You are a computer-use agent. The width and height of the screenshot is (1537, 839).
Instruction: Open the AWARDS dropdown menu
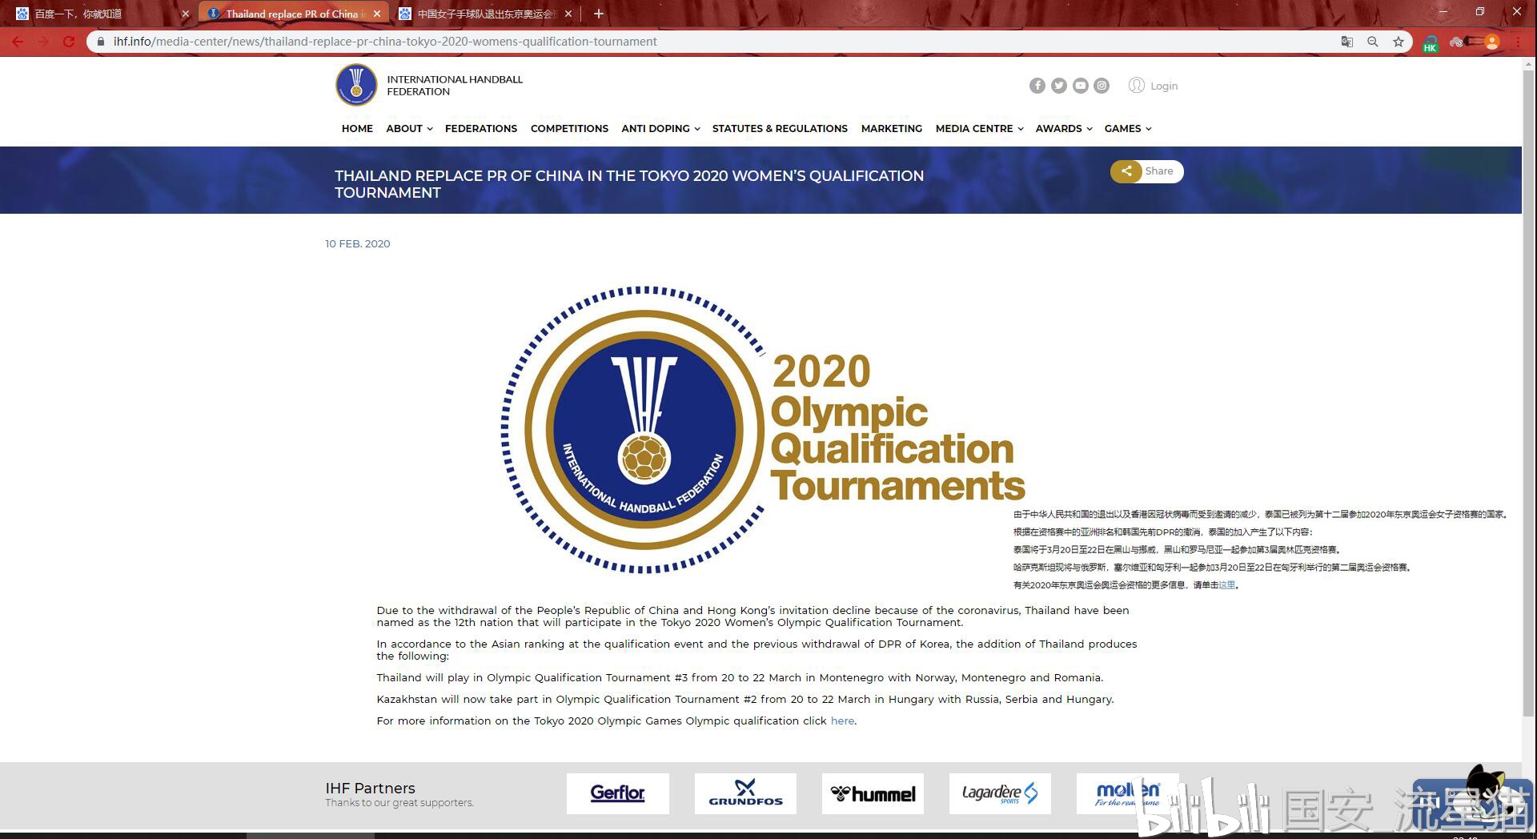click(1063, 128)
